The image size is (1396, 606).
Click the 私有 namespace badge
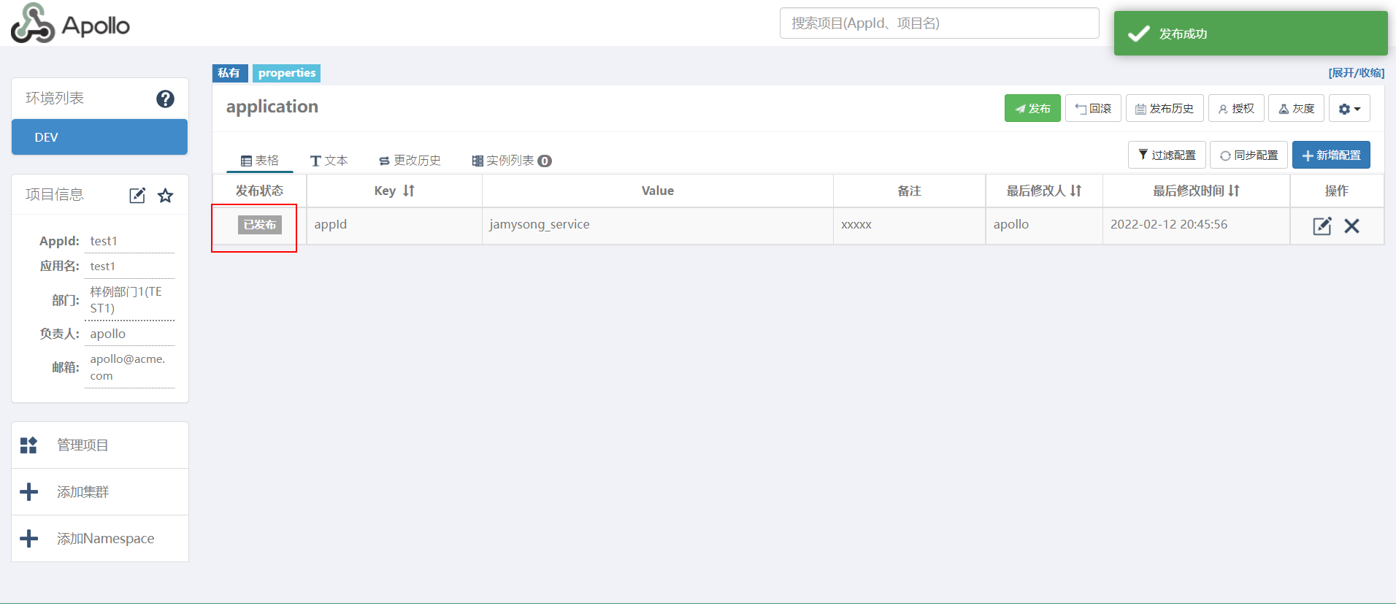click(x=230, y=73)
